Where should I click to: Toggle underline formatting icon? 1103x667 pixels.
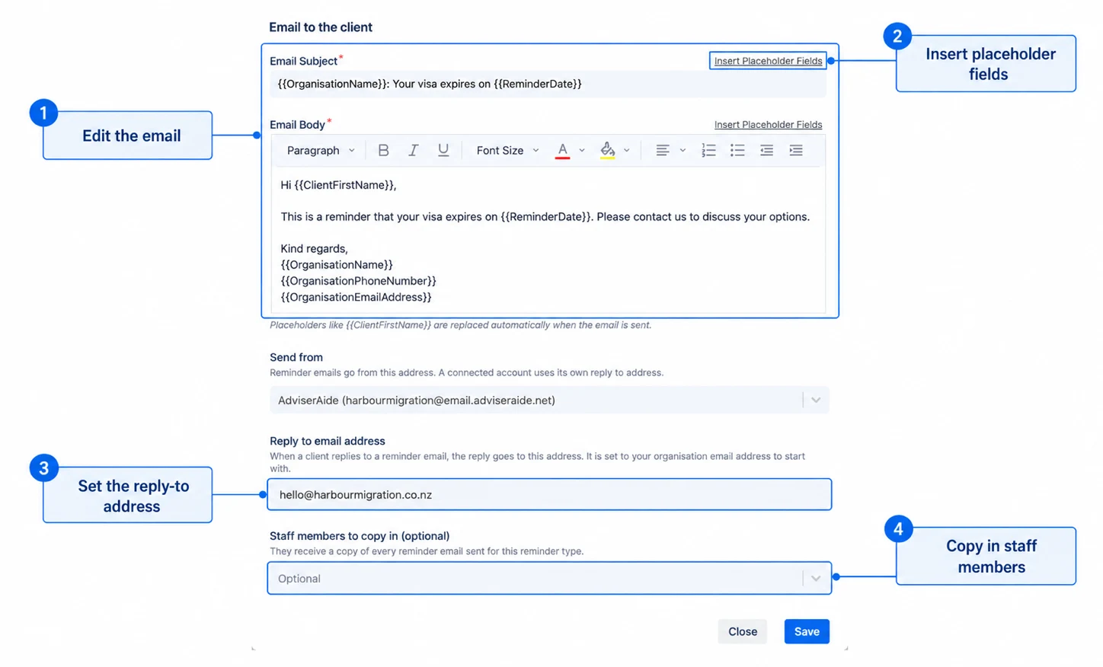pyautogui.click(x=443, y=151)
